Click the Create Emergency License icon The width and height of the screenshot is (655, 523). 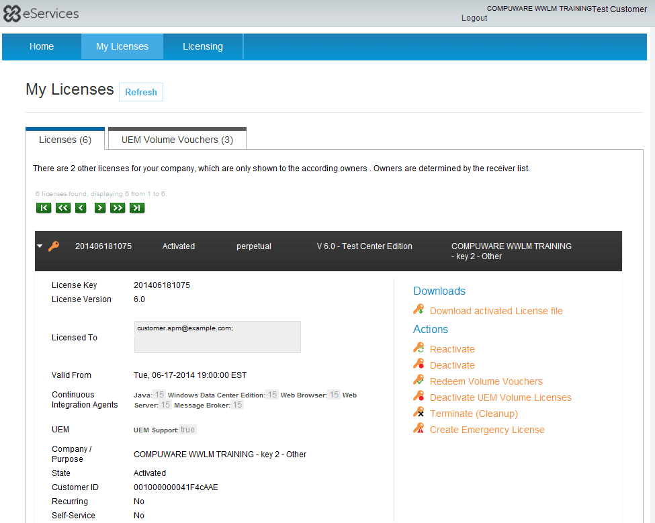419,428
